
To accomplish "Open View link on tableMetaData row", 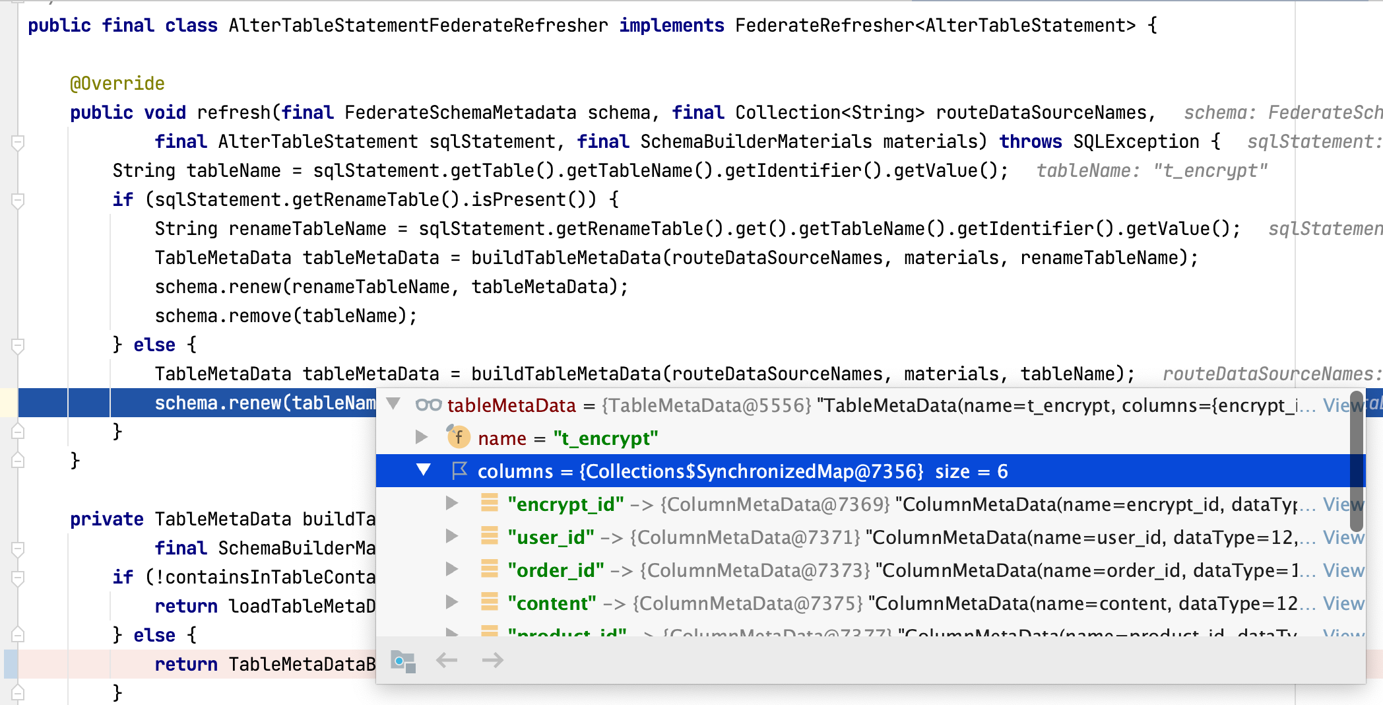I will 1343,405.
